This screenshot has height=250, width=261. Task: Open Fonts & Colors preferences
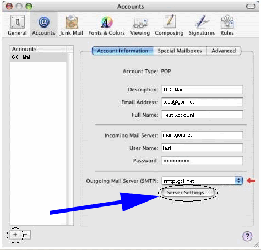[106, 25]
